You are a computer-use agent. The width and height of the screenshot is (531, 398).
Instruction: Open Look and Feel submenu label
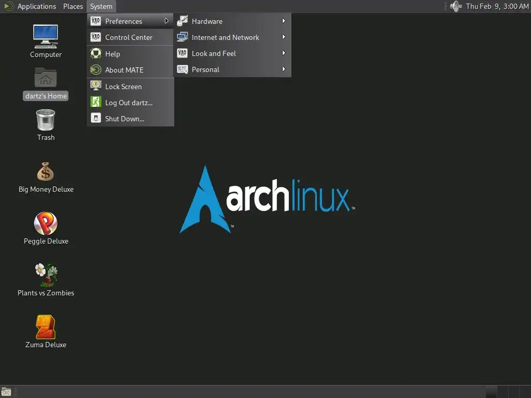coord(214,53)
